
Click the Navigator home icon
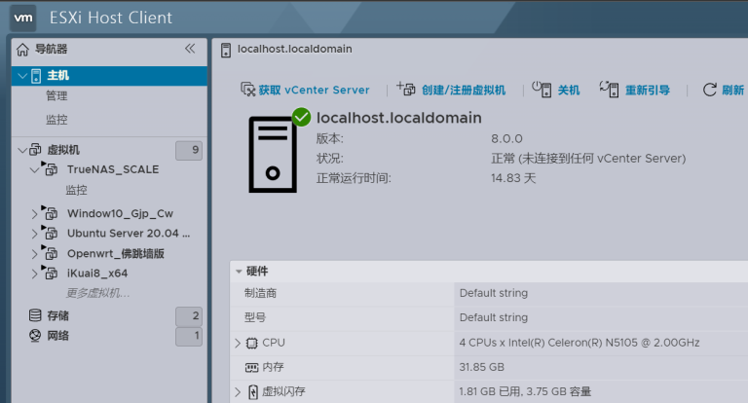tap(22, 50)
